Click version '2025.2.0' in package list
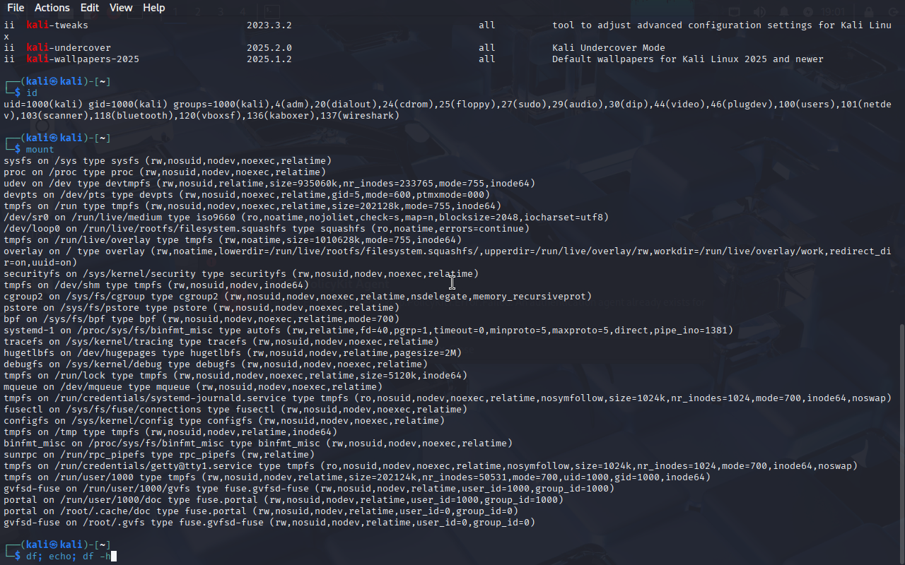 click(269, 48)
